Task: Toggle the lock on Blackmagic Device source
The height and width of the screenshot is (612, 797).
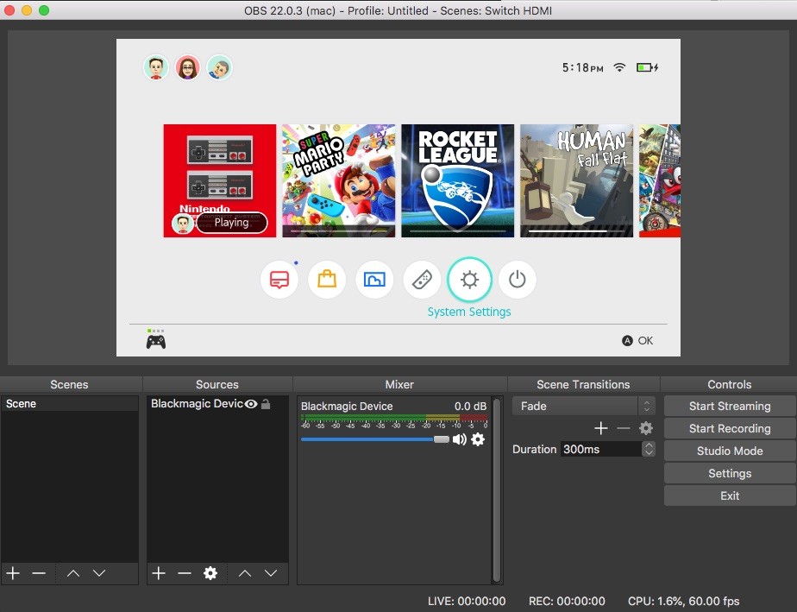Action: pos(266,404)
